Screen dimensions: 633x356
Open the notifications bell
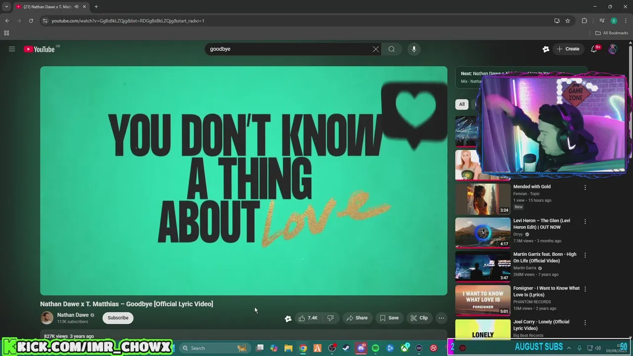point(594,49)
